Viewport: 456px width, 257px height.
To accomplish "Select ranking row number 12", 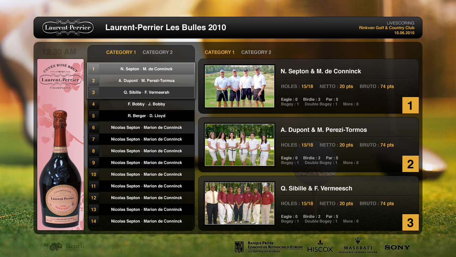I will (x=141, y=198).
